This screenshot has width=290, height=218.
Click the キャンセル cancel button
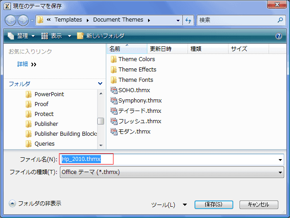click(258, 205)
